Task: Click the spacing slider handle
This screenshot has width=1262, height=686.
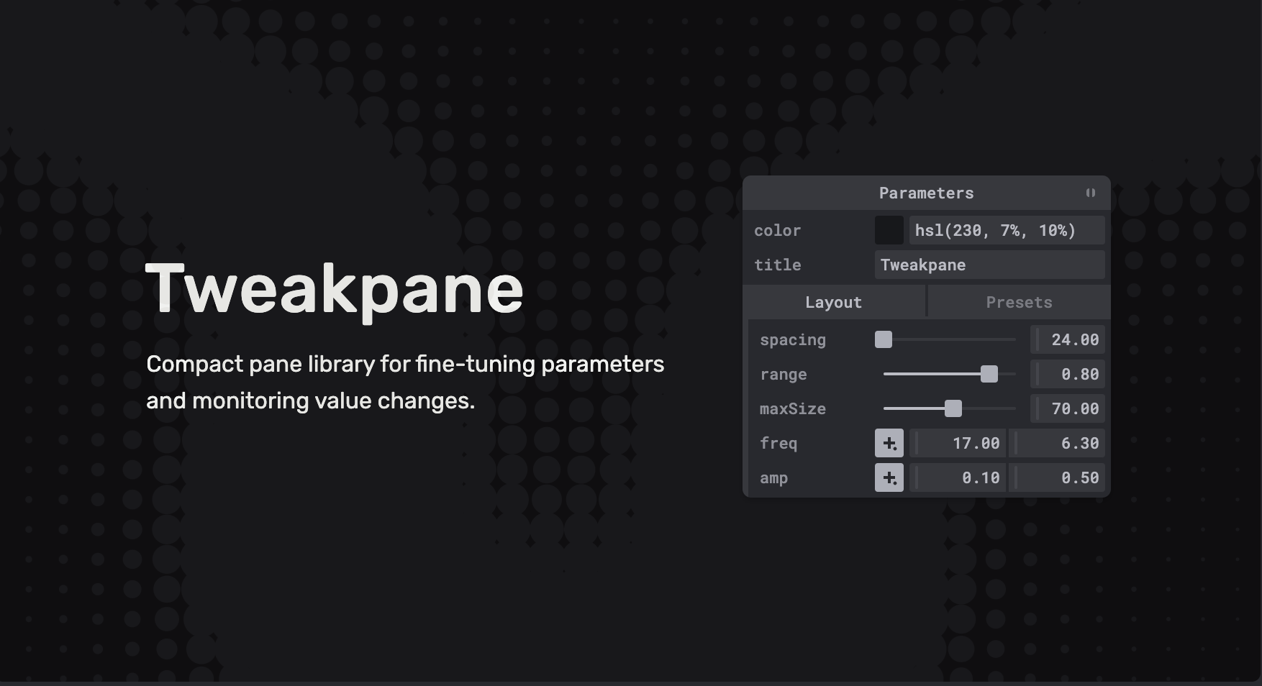Action: click(884, 339)
